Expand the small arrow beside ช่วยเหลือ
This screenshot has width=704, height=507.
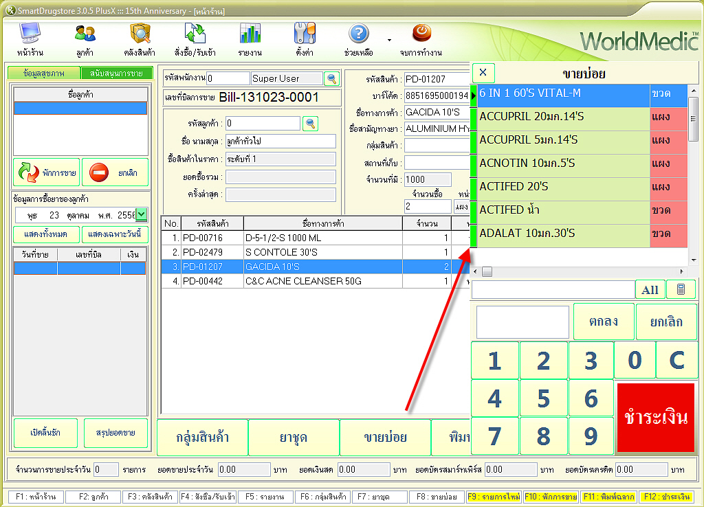tap(389, 40)
